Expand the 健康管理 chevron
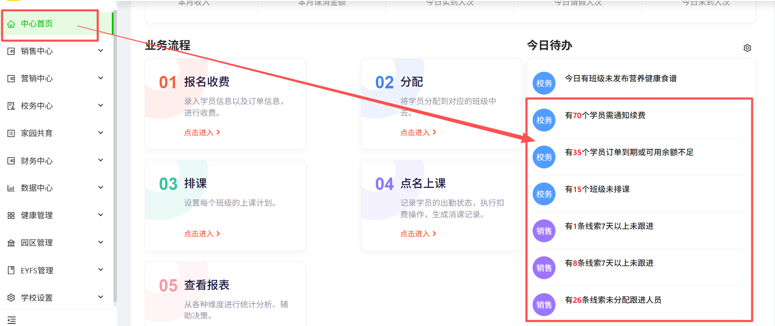The image size is (775, 326). [101, 215]
